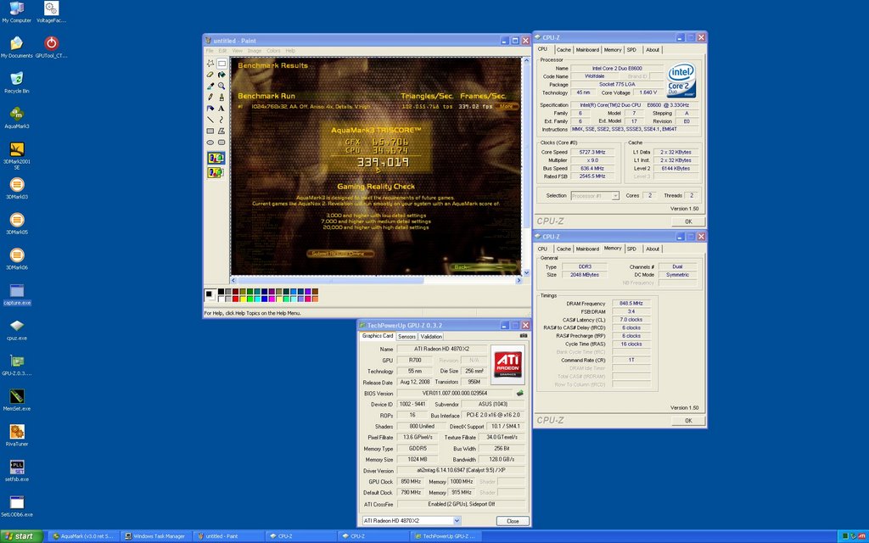Open Mainboard tab in CPU-Z processor window
The image size is (869, 543).
(587, 50)
